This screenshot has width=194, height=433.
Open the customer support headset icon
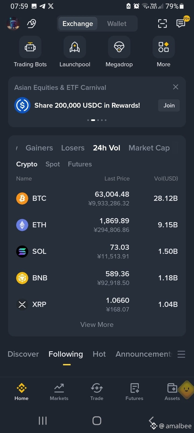point(32,24)
